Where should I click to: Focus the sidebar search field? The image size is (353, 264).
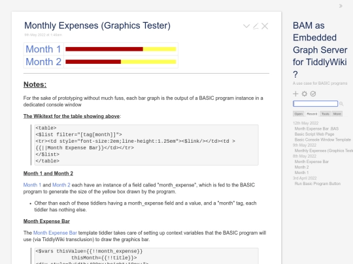tap(315, 104)
